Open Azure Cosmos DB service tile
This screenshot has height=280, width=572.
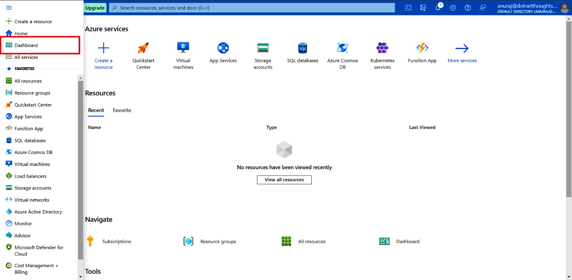click(x=343, y=55)
